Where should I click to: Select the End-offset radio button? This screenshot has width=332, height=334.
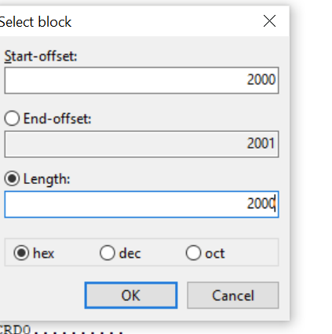point(12,118)
